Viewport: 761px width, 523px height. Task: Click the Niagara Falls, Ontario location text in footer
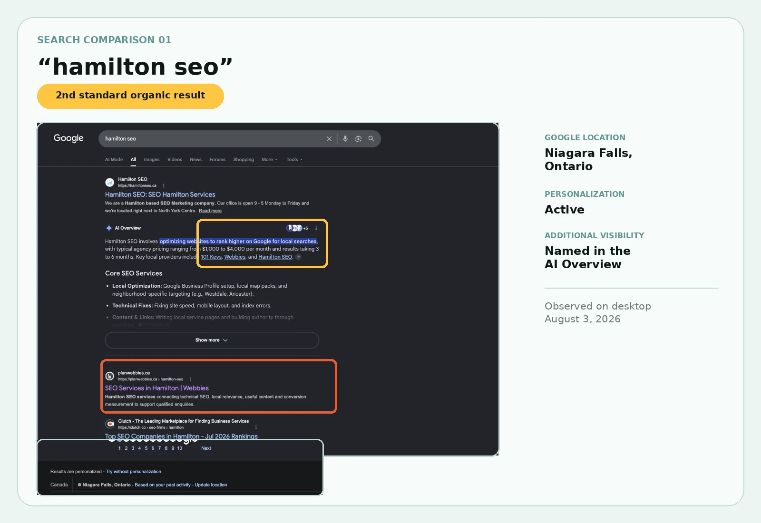(107, 485)
